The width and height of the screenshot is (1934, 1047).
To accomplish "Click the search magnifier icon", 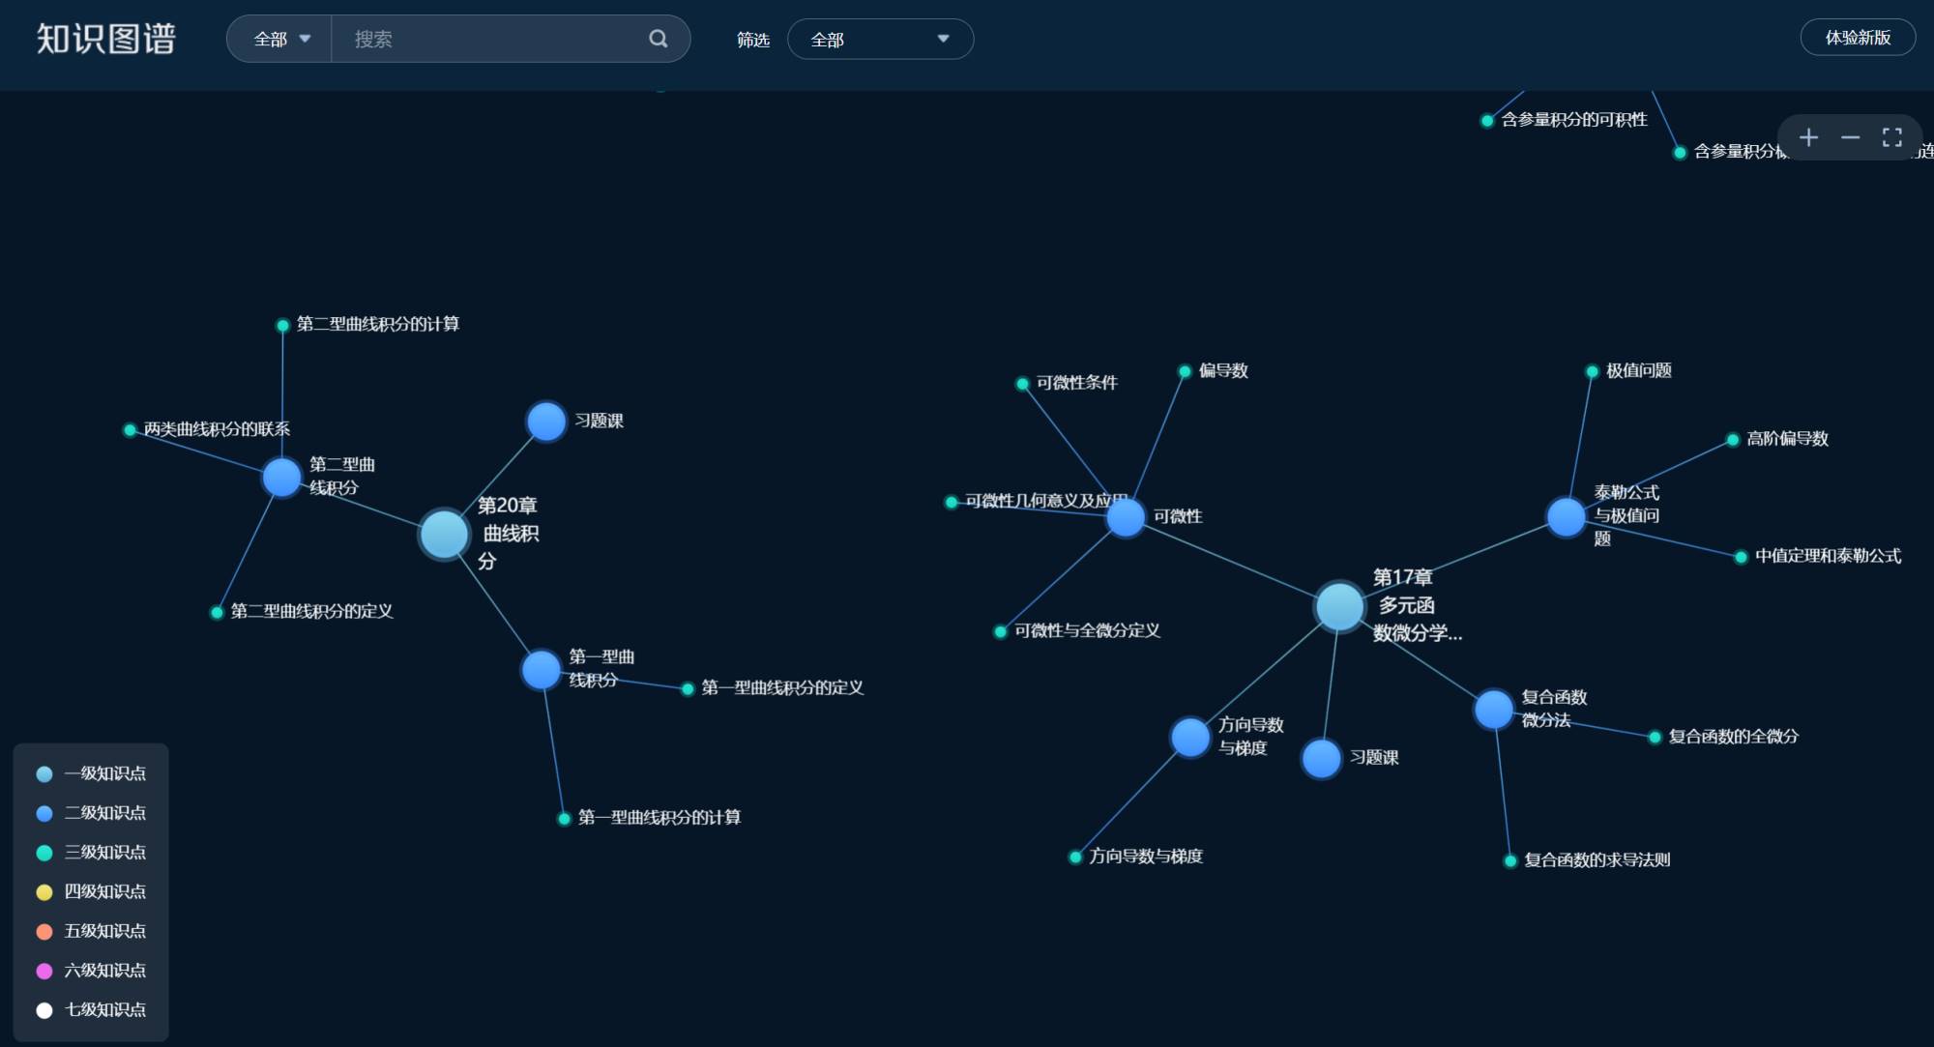I will 658,39.
